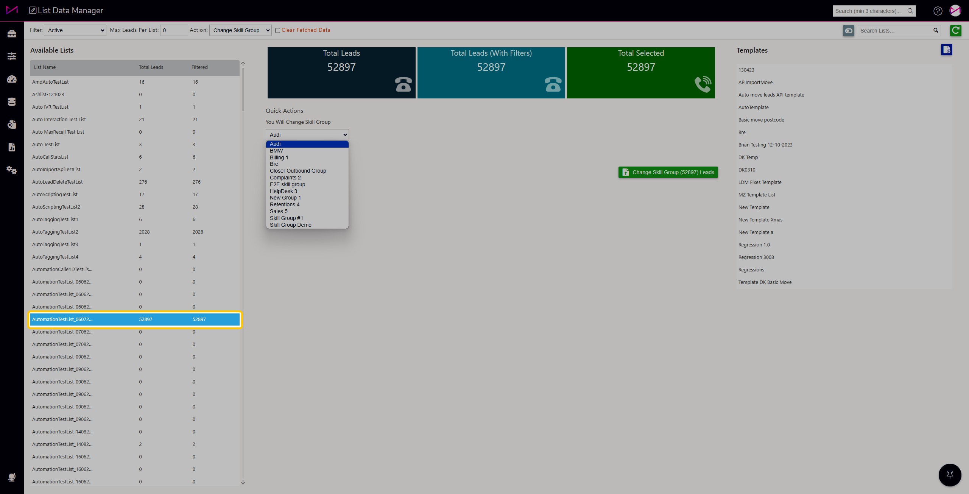Select the AutoScriptingTestList2 row
Viewport: 969px width, 494px height.
pos(135,207)
